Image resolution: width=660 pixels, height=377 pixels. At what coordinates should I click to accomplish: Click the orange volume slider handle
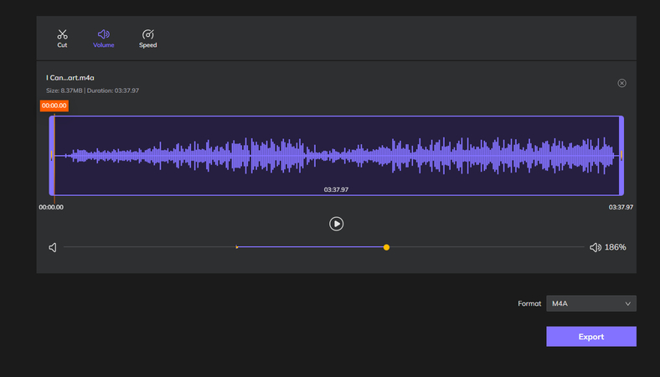pyautogui.click(x=386, y=247)
